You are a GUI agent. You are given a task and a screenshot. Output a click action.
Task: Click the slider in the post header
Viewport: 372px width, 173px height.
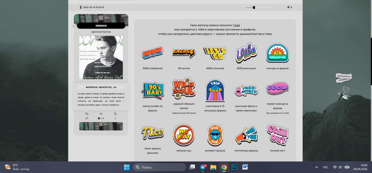point(254,8)
